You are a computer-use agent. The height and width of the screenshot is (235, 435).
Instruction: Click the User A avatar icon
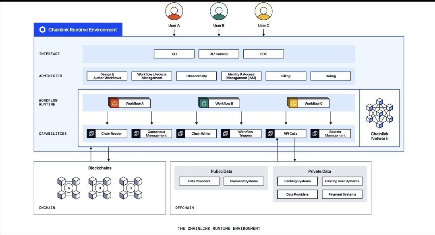click(x=174, y=11)
